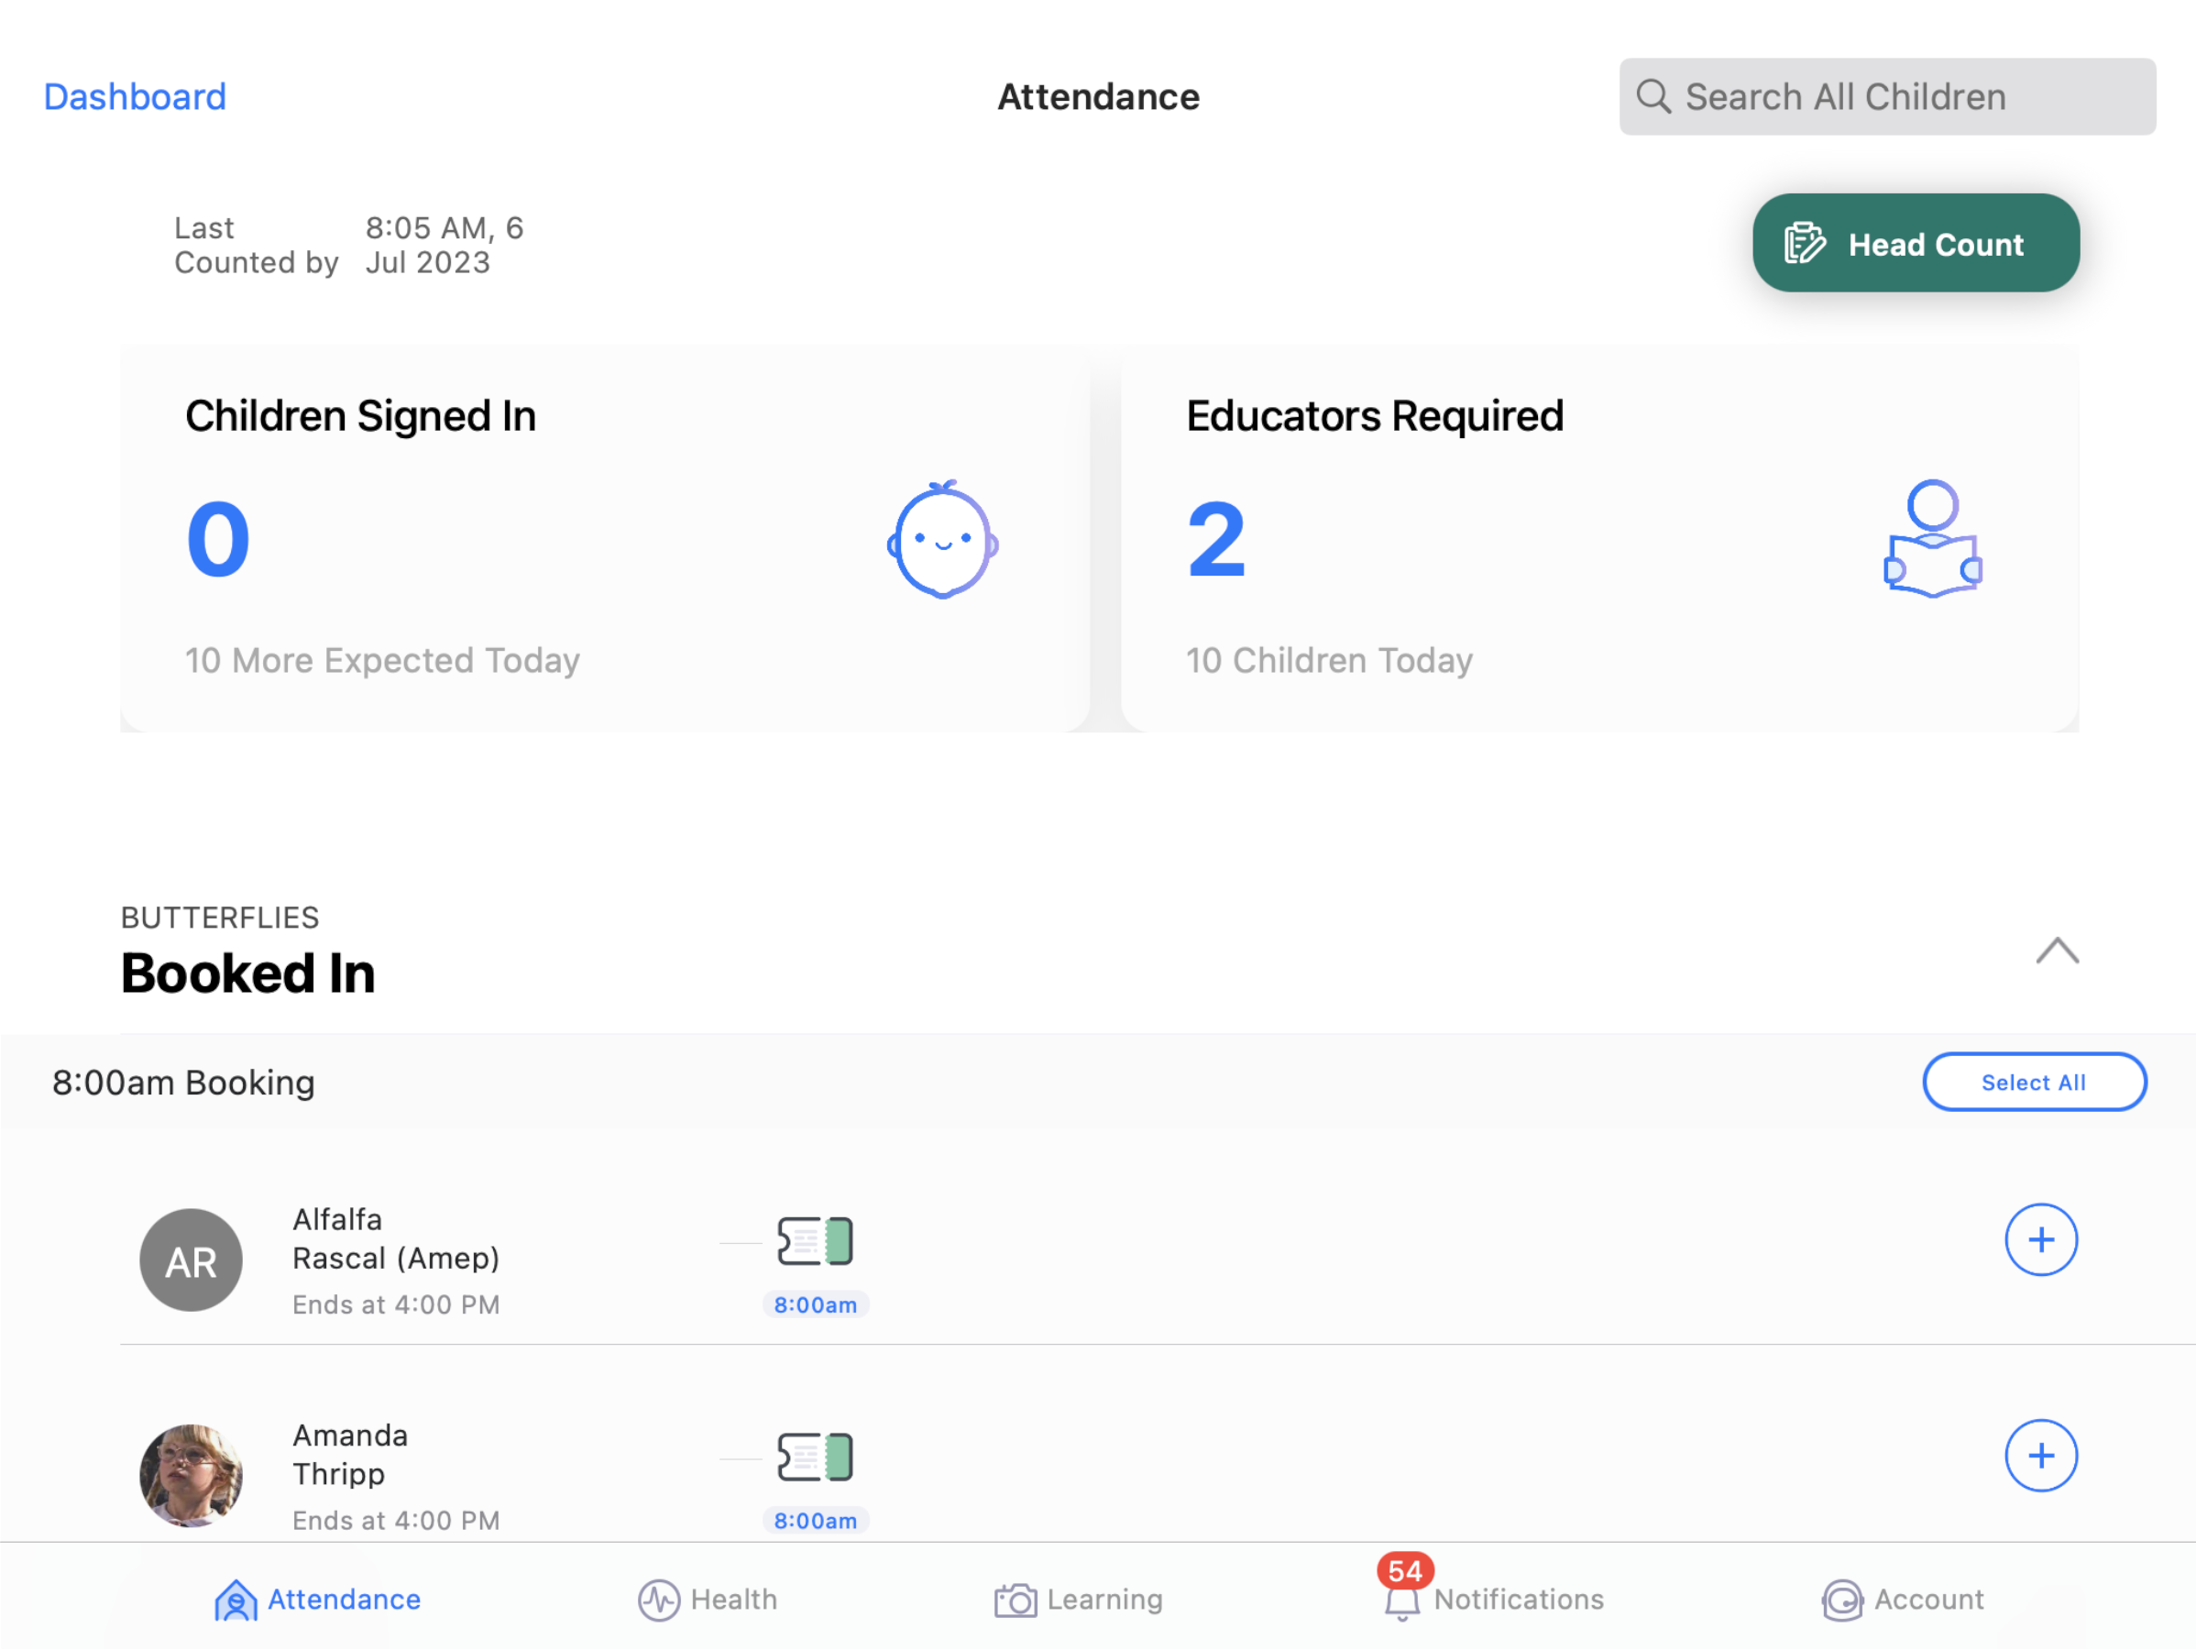Expand Amanda Thripp's 8:00am time chip

coord(815,1520)
